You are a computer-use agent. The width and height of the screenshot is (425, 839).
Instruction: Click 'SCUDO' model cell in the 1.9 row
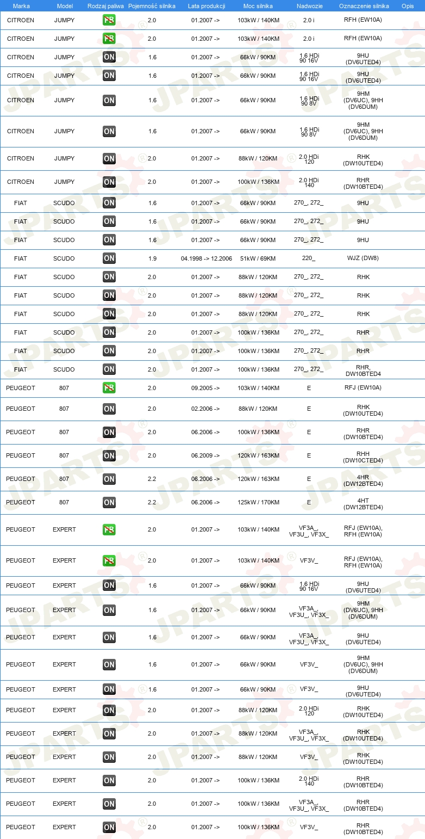tap(64, 258)
